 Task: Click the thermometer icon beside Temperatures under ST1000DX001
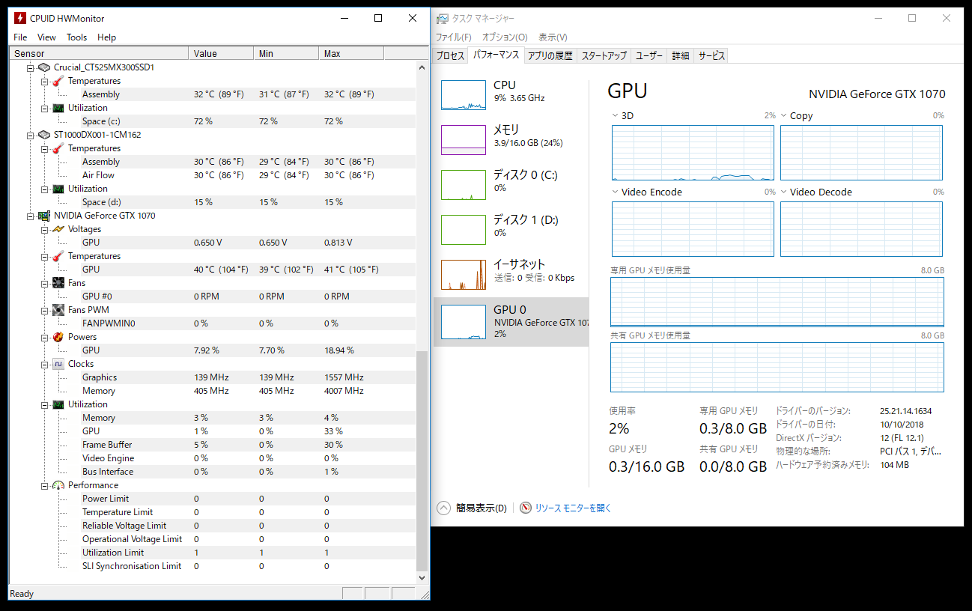click(58, 148)
